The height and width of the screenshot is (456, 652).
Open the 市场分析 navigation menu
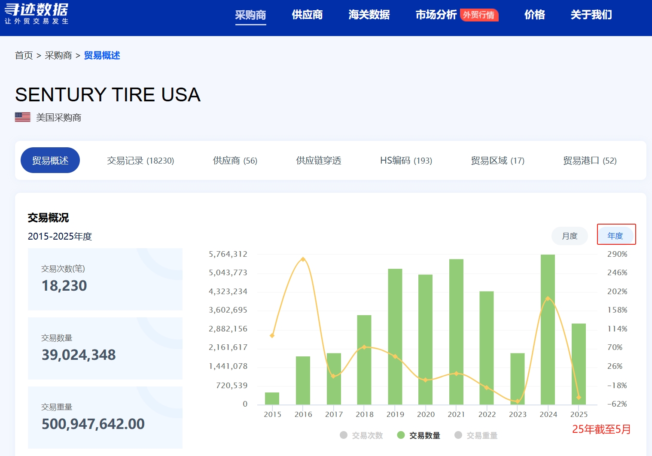[436, 15]
